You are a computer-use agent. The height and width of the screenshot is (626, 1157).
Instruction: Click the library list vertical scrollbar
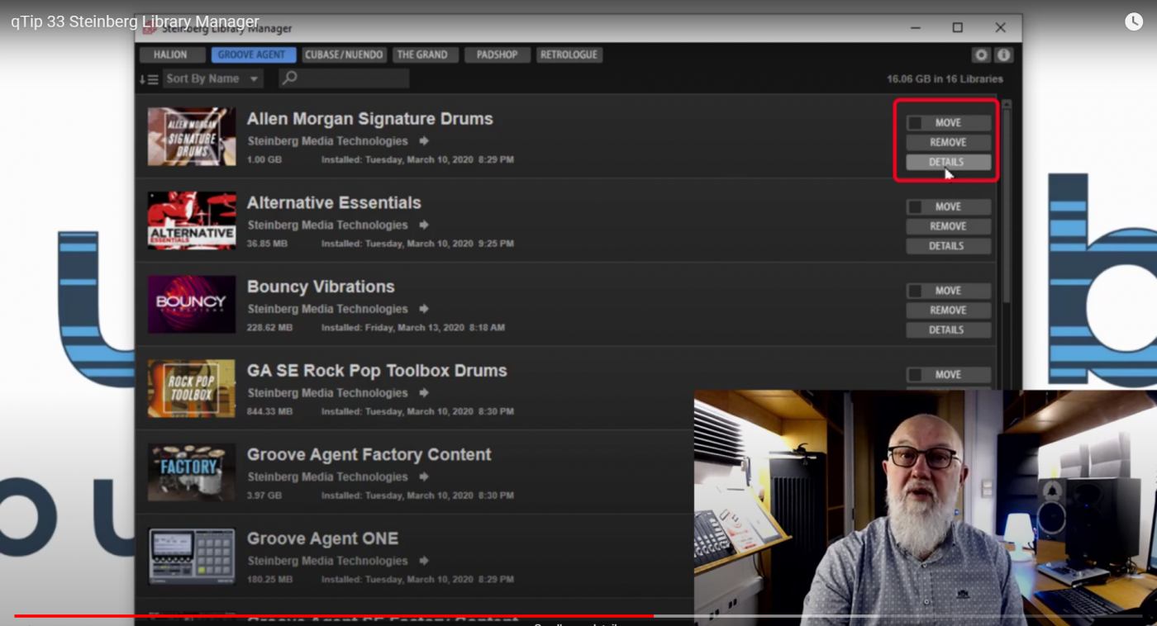tap(1006, 206)
